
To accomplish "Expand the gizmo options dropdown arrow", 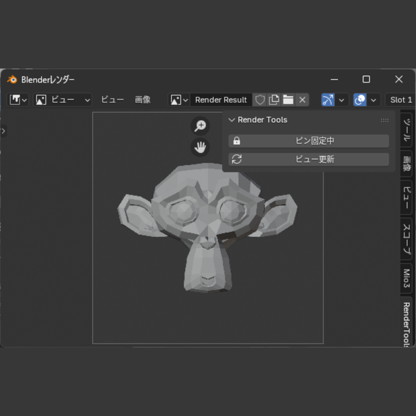I will pos(342,100).
